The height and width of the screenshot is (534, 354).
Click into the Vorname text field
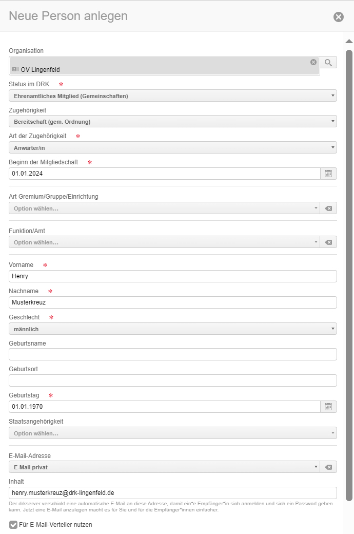(172, 276)
